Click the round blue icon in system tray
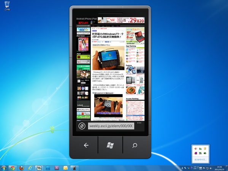 [x=192, y=168]
